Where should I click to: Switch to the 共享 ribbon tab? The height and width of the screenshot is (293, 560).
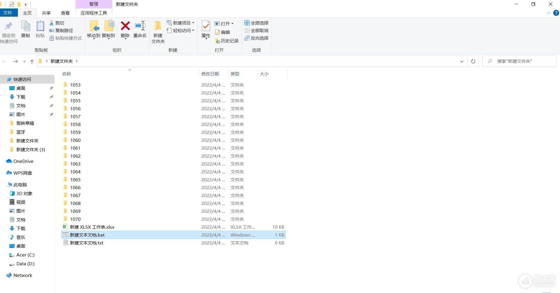46,13
